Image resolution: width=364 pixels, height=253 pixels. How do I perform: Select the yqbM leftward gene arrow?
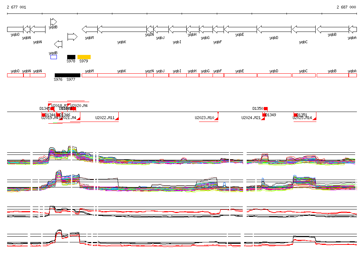click(90, 29)
